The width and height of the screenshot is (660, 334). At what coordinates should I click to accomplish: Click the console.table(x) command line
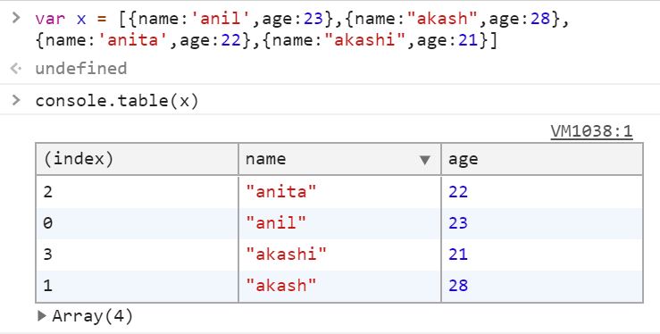[117, 101]
